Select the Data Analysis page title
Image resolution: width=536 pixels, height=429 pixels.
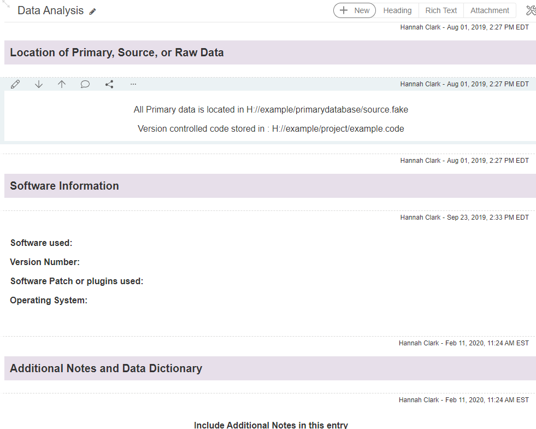click(50, 10)
